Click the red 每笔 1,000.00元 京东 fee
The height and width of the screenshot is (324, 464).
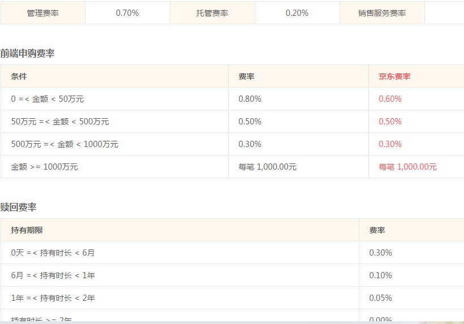(x=407, y=167)
